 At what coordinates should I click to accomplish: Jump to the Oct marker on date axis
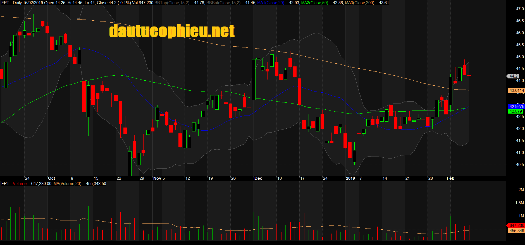tap(51, 178)
